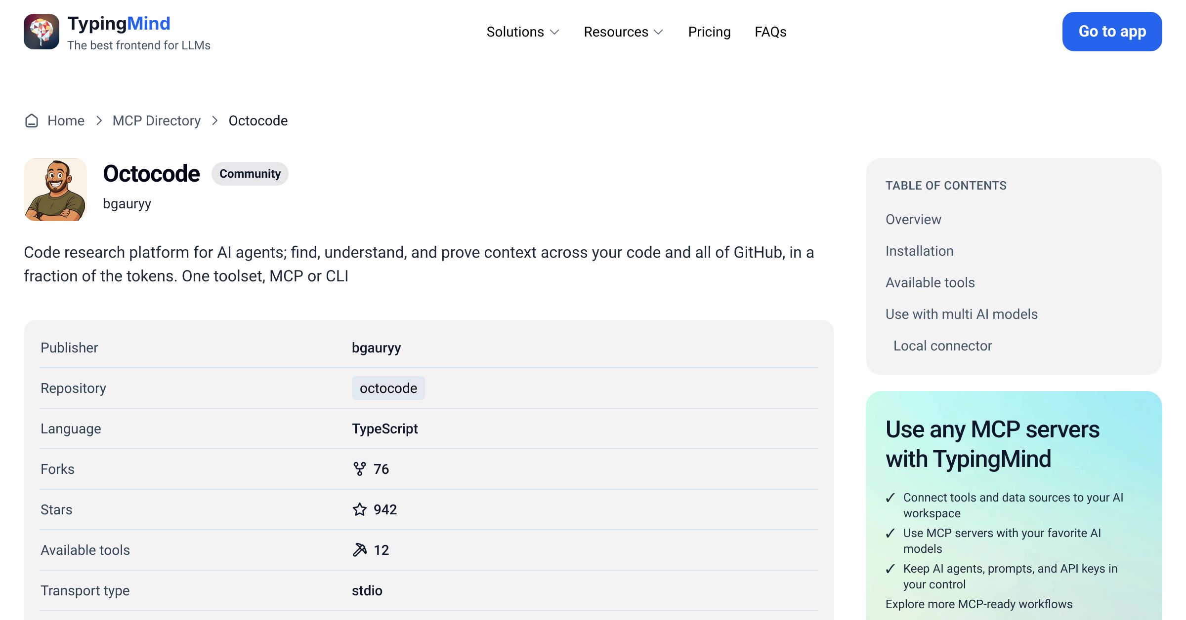Open the FAQs page
1186x620 pixels.
pos(770,32)
